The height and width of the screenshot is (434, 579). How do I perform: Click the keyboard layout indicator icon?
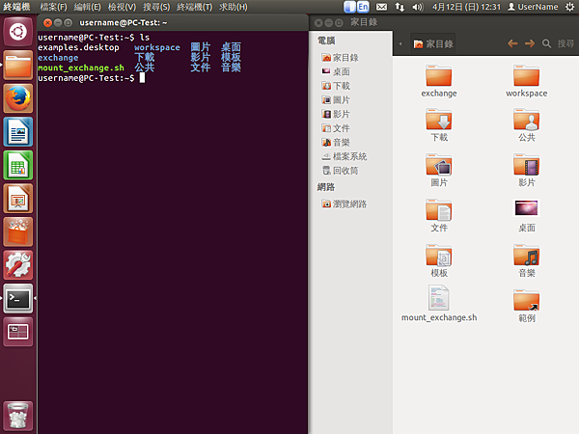point(349,7)
